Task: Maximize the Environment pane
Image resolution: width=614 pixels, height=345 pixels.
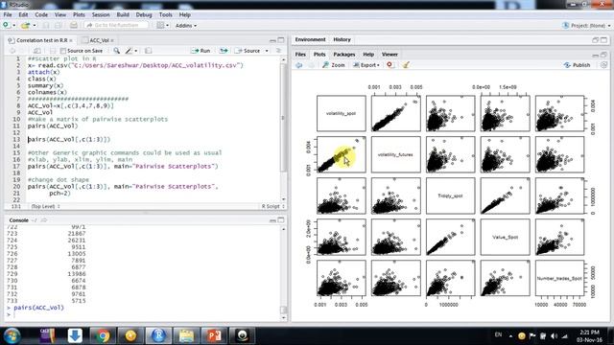Action: tap(603, 39)
